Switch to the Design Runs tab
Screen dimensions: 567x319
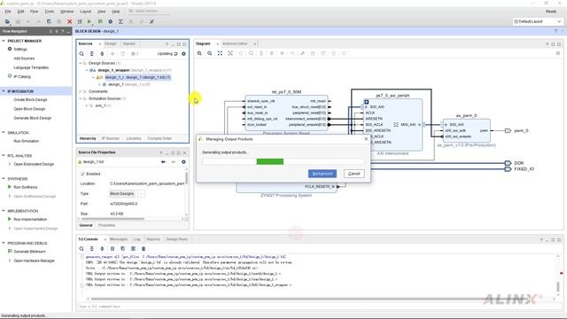click(x=177, y=239)
